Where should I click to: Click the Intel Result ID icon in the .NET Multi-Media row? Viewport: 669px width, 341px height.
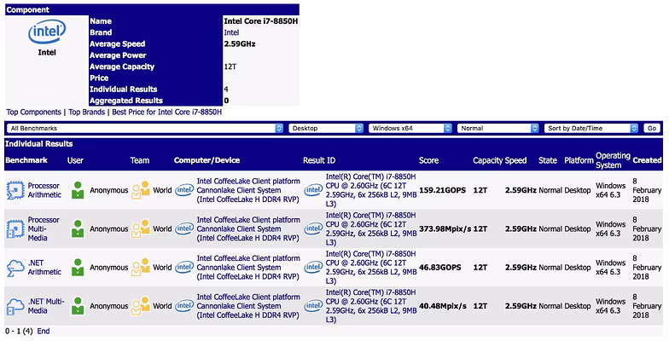pos(313,306)
